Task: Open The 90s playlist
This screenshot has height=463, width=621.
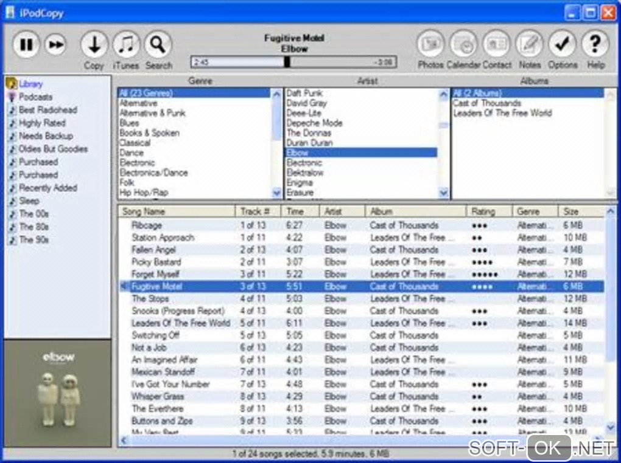Action: pyautogui.click(x=33, y=240)
